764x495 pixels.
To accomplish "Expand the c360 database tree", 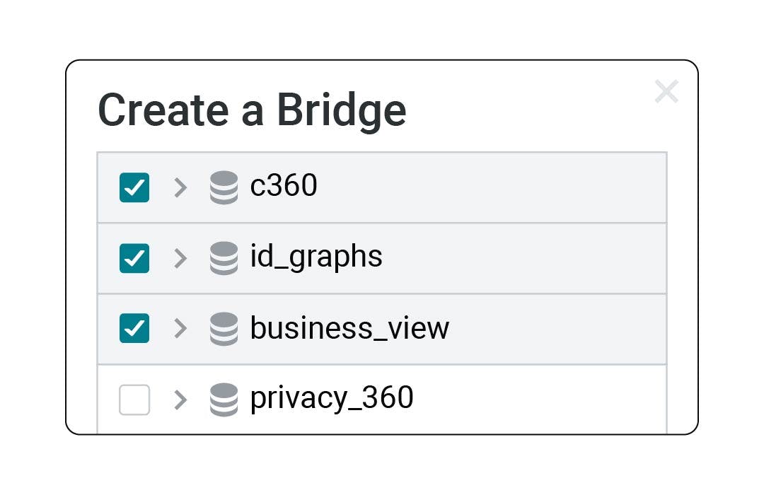I will pyautogui.click(x=180, y=187).
